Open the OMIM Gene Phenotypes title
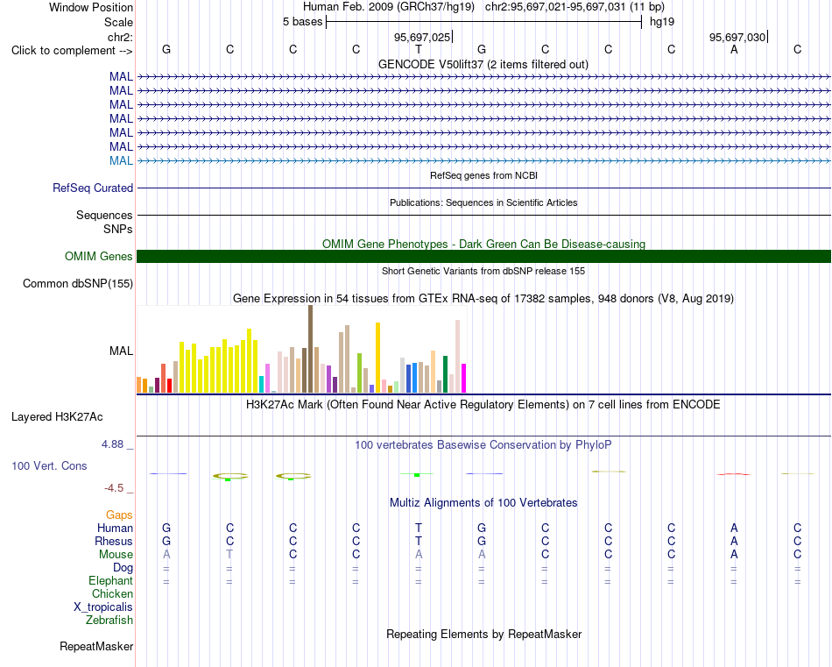Screen dimensions: 832x667 [483, 244]
